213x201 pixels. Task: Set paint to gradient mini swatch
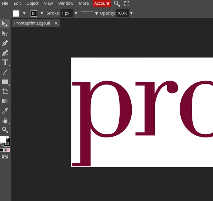coord(5,150)
